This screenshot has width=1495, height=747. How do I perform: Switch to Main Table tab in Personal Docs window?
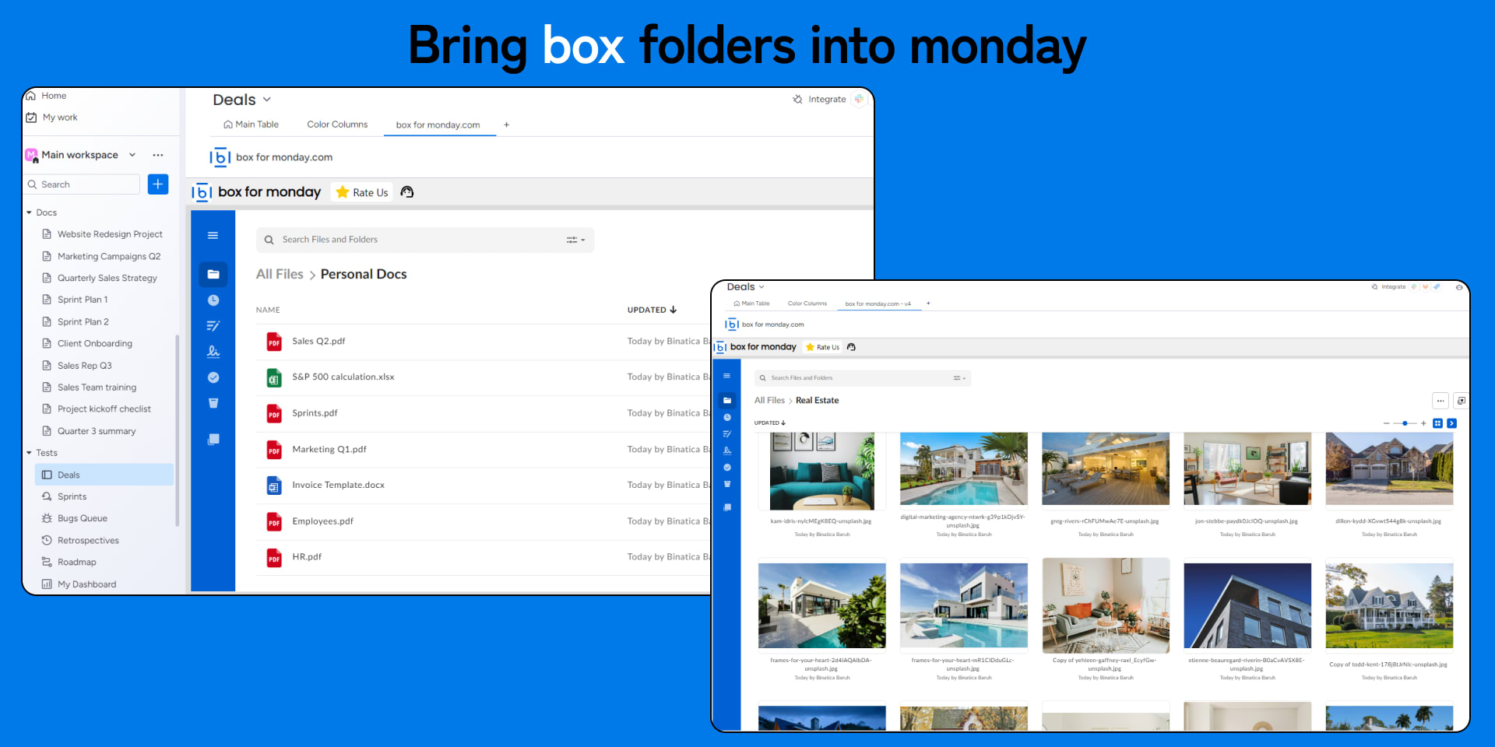click(x=251, y=124)
